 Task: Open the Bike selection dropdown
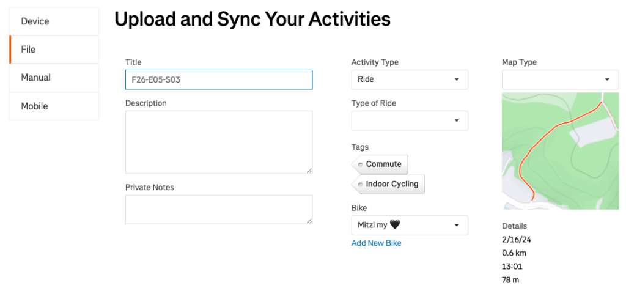[410, 225]
